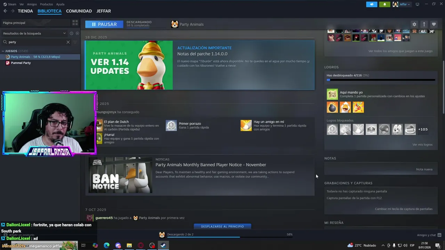The width and height of the screenshot is (445, 250).
Task: Open the Jeffar account dropdown
Action: 404,4
